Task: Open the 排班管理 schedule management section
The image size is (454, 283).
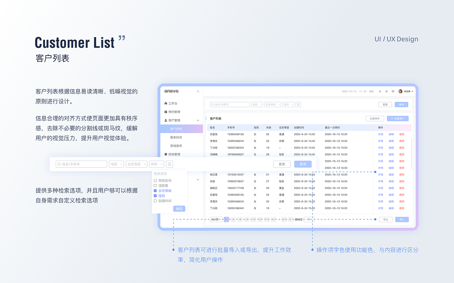Action: 174,155
